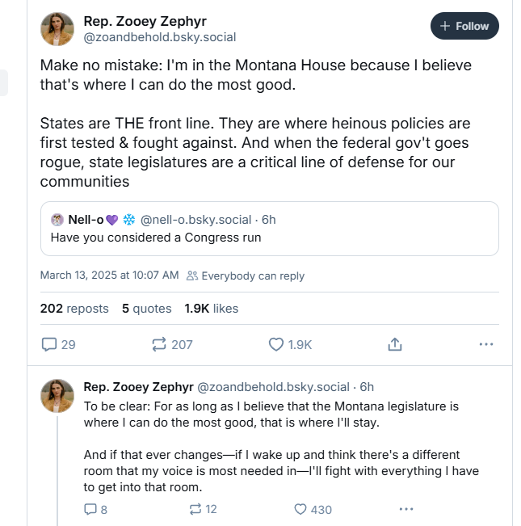Repost the follow-up post with 12 reposts
The width and height of the screenshot is (521, 526).
coord(195,509)
